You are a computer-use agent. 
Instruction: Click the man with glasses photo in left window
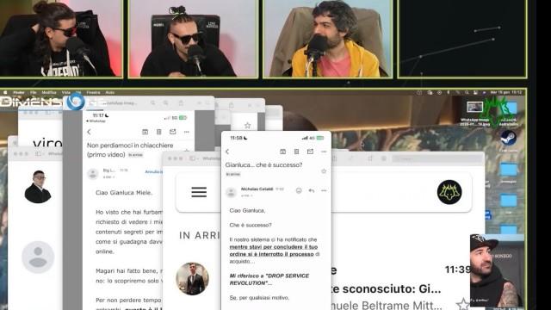pyautogui.click(x=38, y=187)
